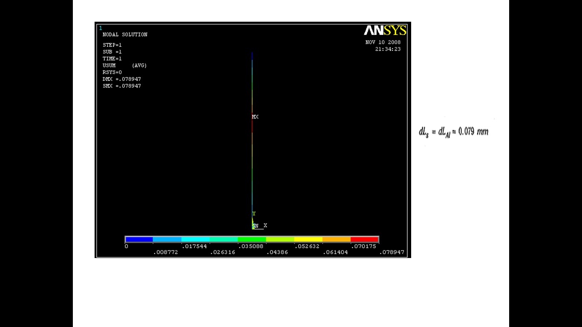582x327 pixels.
Task: Select the yellow legend color band
Action: [308, 240]
